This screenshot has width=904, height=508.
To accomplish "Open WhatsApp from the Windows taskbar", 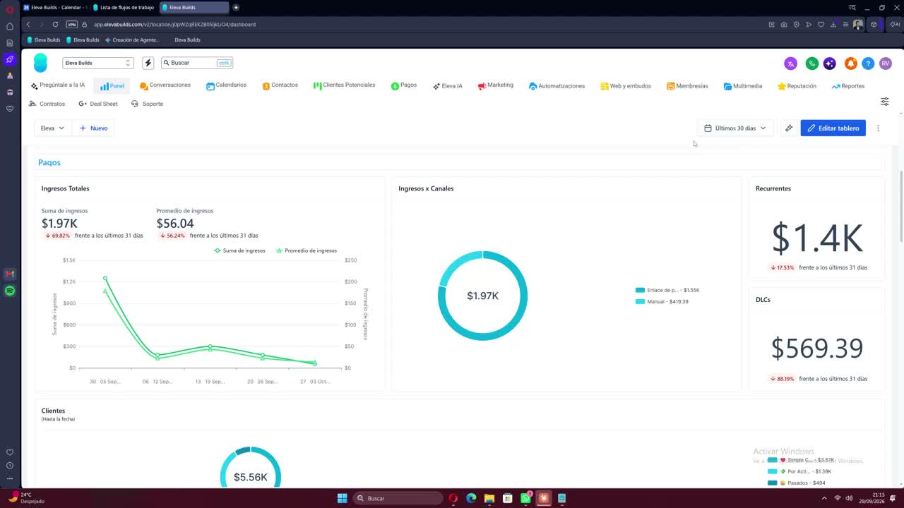I will (x=525, y=498).
